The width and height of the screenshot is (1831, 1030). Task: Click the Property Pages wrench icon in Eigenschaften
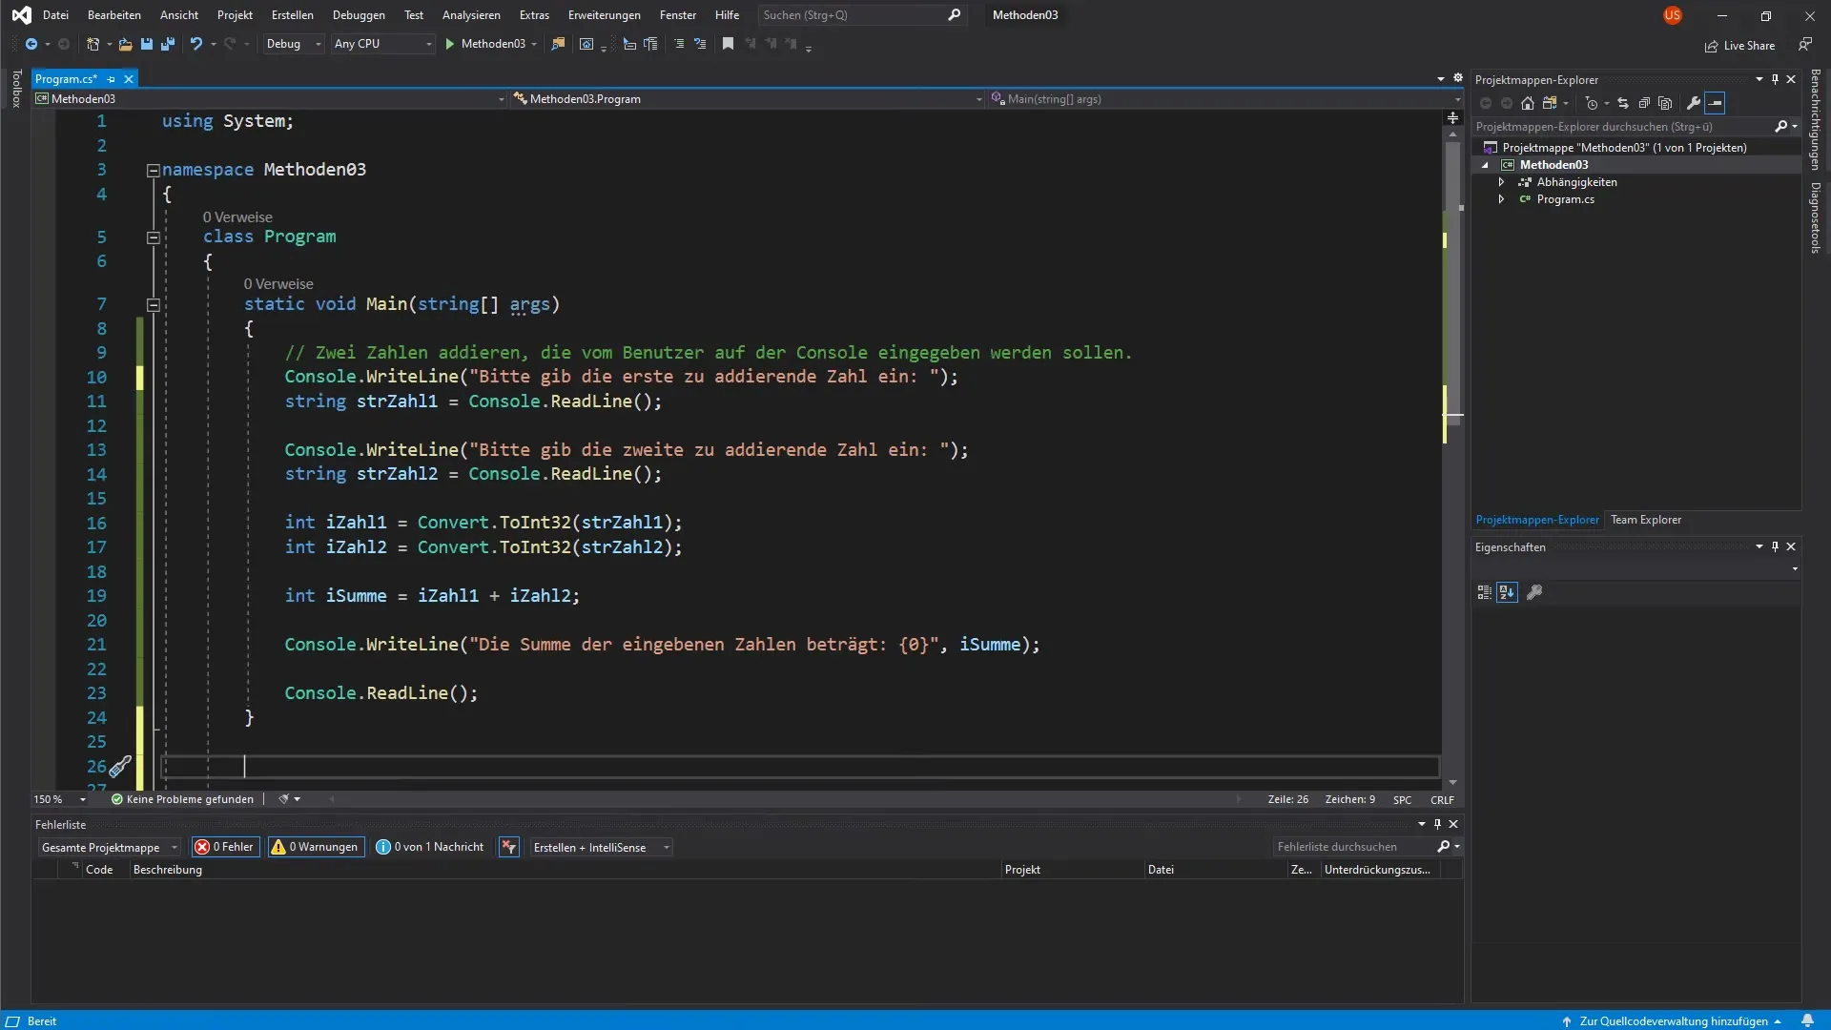[x=1534, y=592]
